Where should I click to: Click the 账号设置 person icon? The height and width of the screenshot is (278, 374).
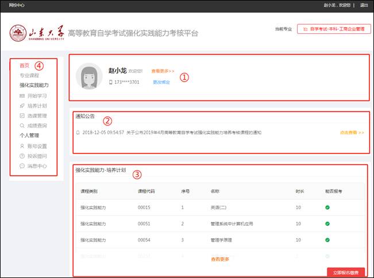pyautogui.click(x=22, y=146)
